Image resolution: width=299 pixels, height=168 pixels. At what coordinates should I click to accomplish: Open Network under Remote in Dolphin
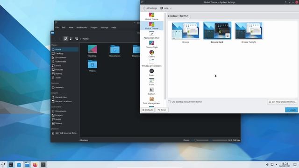pyautogui.click(x=65, y=88)
